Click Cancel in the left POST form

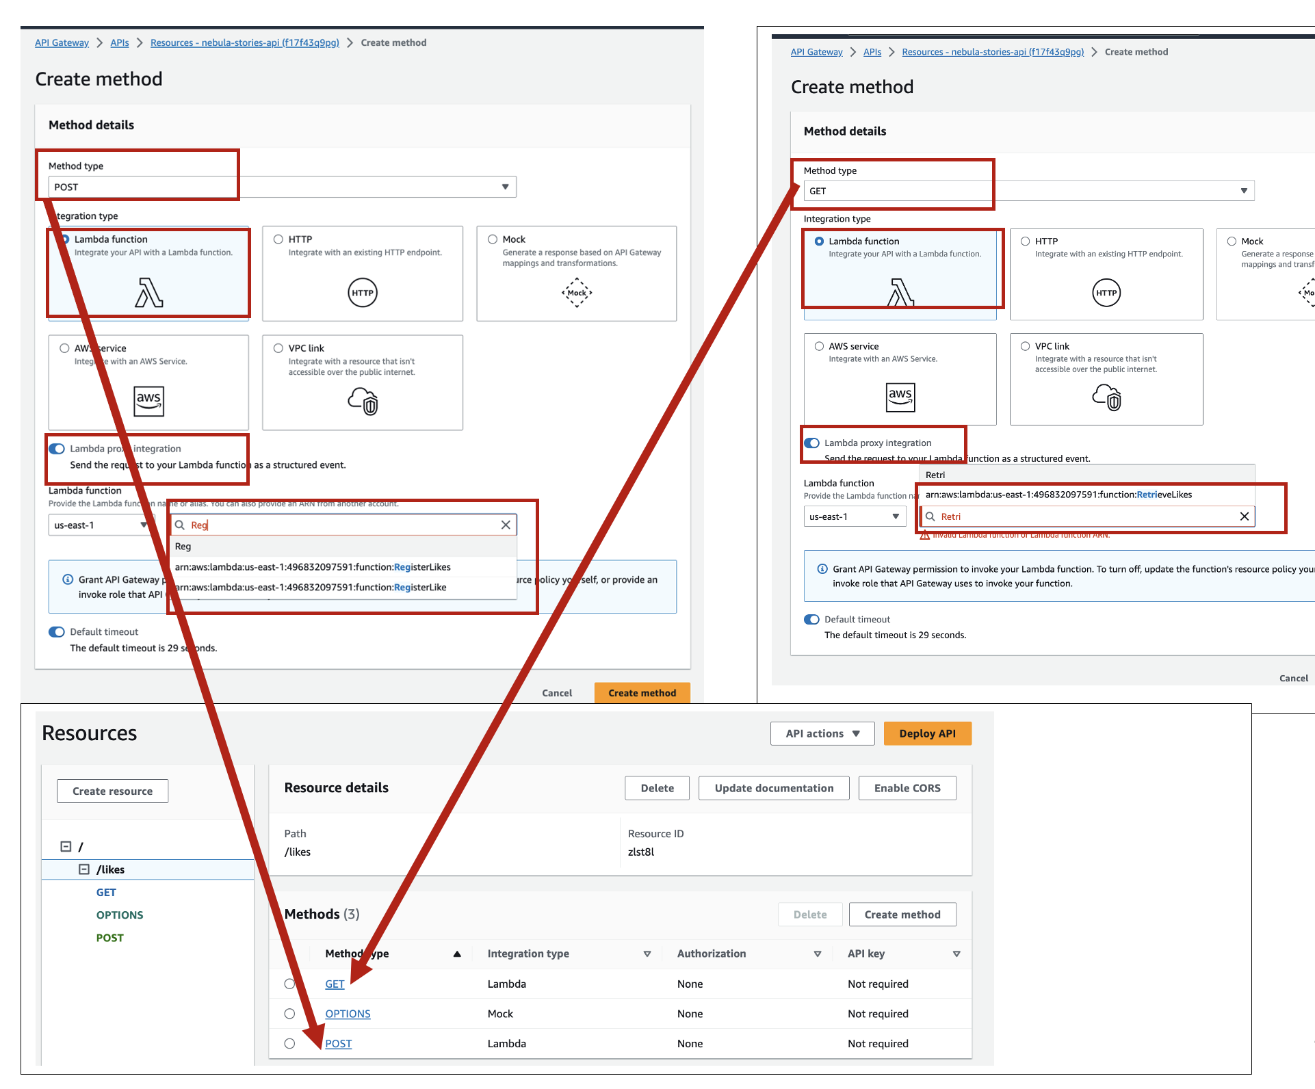coord(557,693)
